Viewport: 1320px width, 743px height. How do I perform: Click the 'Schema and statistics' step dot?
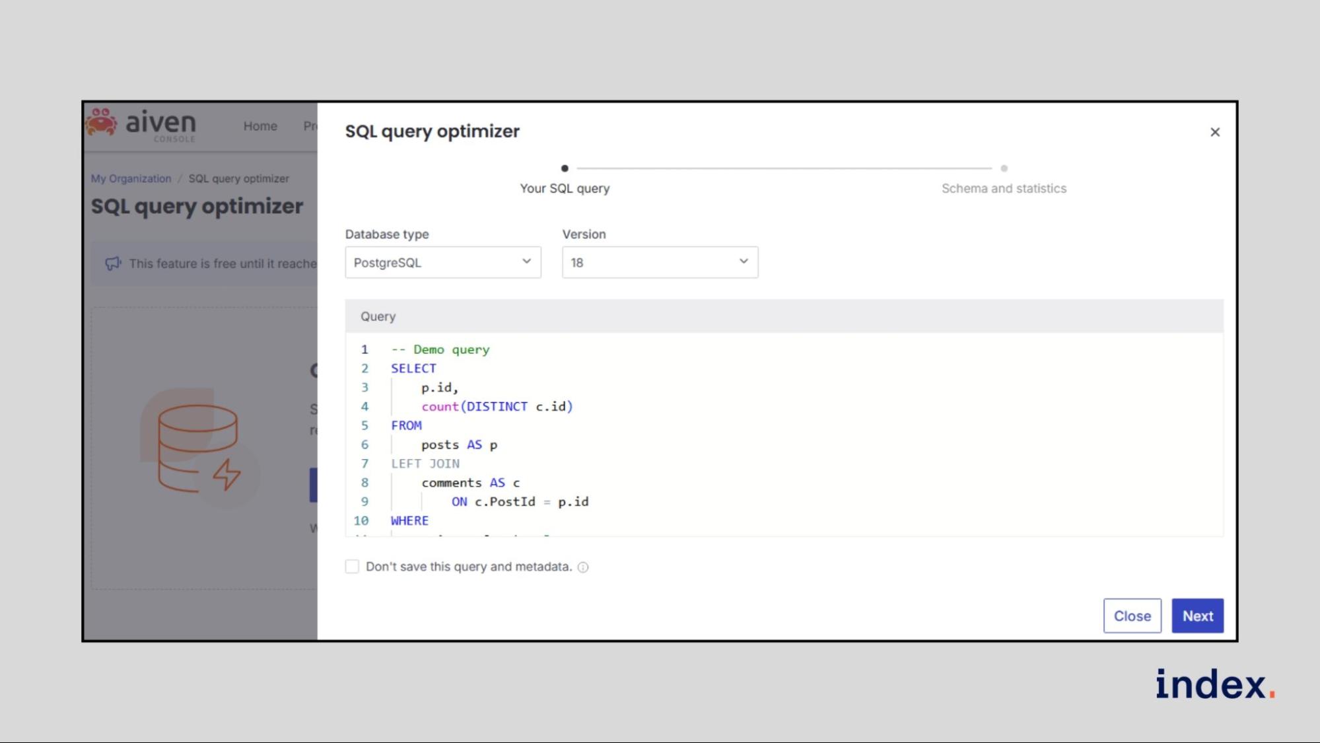point(1004,168)
